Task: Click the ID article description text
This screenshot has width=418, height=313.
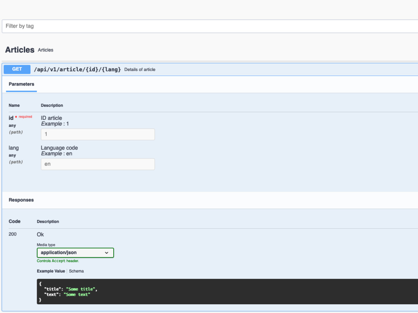Action: click(x=51, y=118)
